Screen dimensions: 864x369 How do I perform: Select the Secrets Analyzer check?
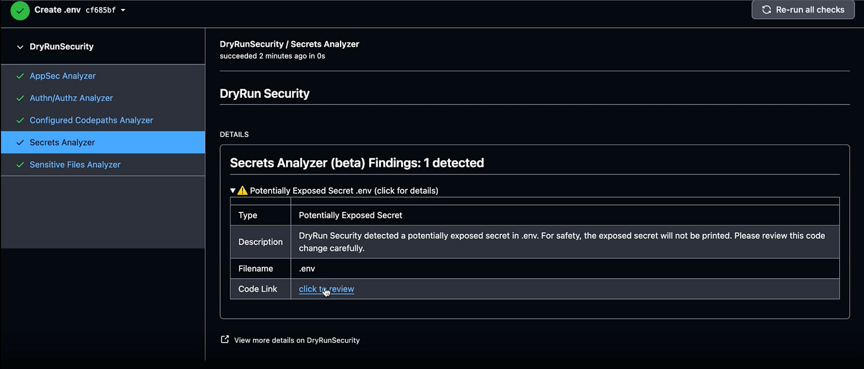103,142
